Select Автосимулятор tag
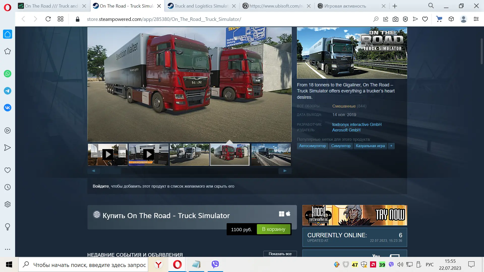The height and width of the screenshot is (272, 484). pos(312,146)
